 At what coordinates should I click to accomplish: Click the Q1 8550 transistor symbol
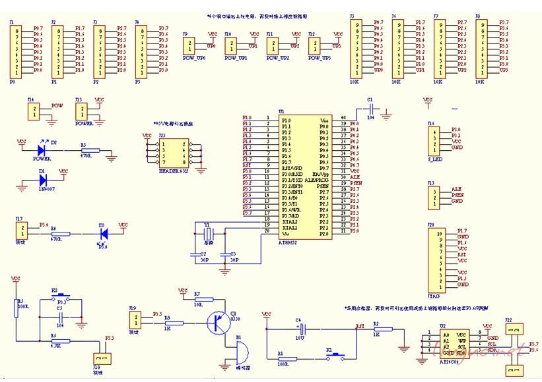pyautogui.click(x=217, y=323)
